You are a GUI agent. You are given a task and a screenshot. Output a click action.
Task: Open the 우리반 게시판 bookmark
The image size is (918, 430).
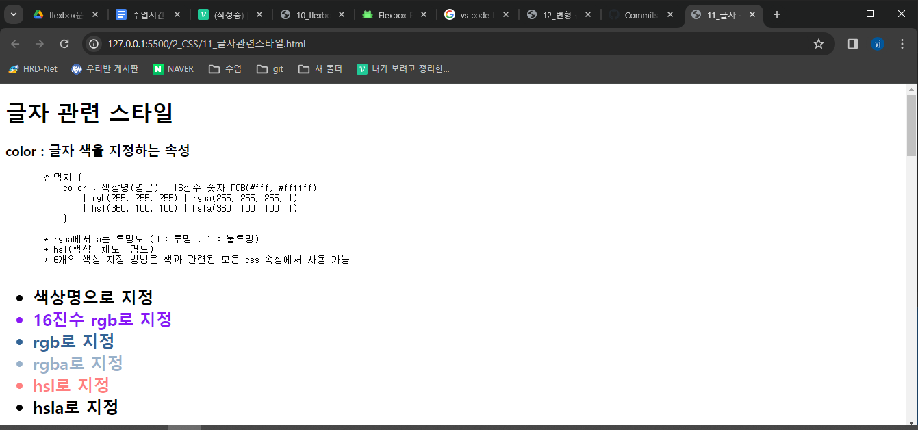[x=105, y=68]
